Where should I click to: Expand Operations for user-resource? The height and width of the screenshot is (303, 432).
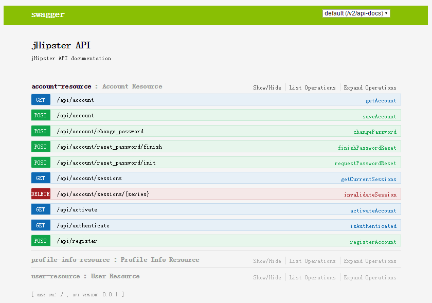(370, 277)
